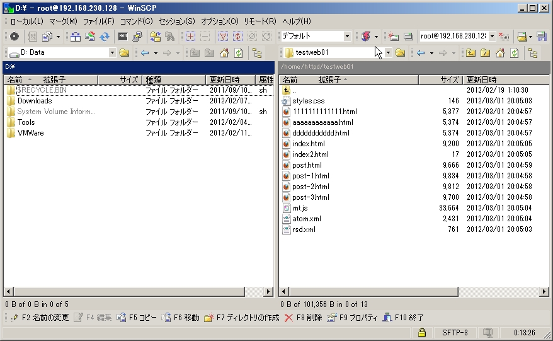Click F10 終了 button
The image size is (553, 341).
pos(403,318)
